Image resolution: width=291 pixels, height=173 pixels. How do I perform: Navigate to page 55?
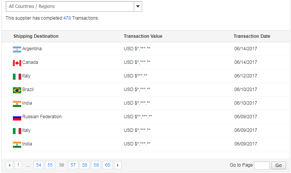50,165
